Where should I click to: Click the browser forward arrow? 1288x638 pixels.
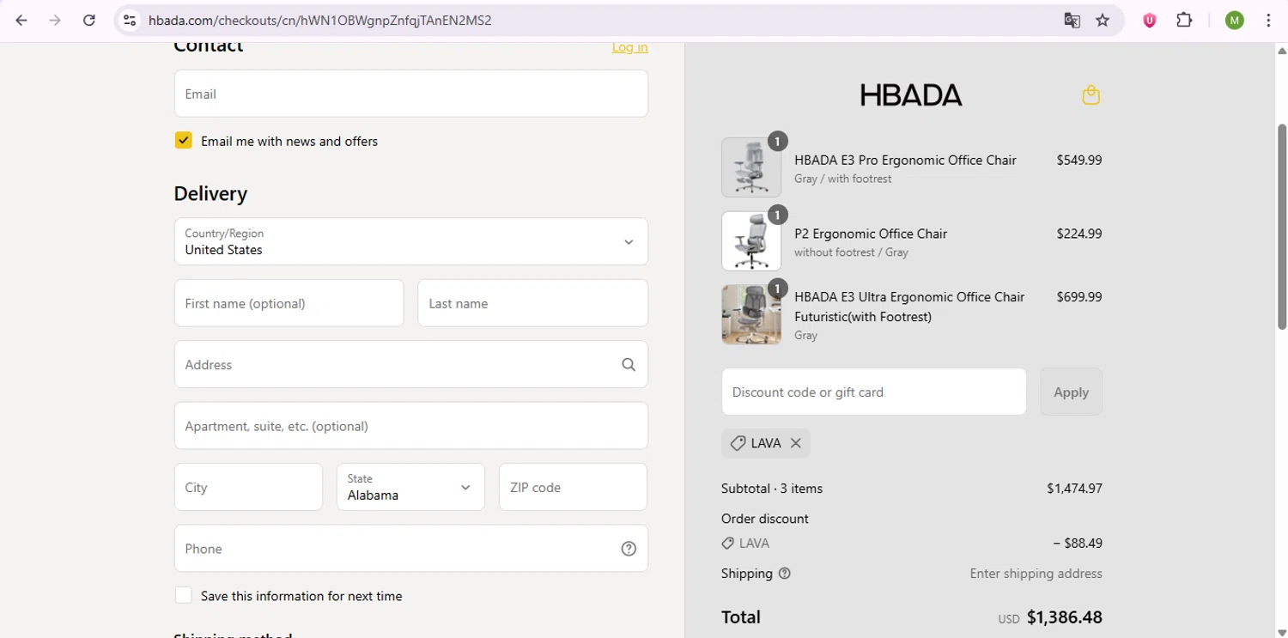[x=55, y=21]
